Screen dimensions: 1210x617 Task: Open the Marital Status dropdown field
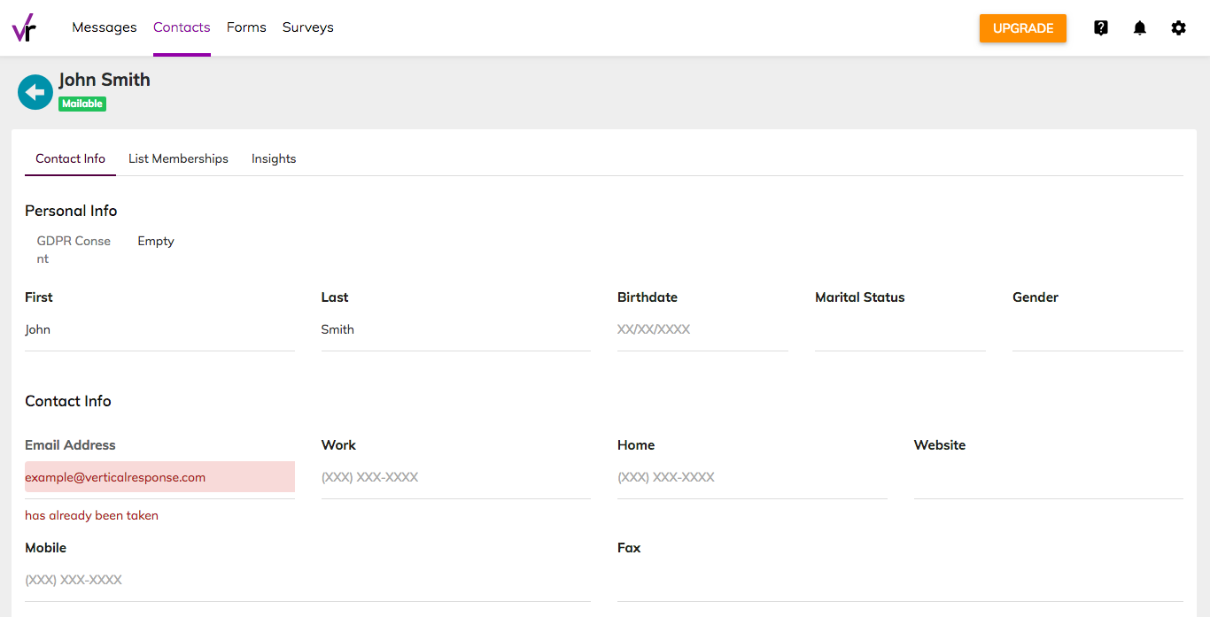[x=900, y=329]
